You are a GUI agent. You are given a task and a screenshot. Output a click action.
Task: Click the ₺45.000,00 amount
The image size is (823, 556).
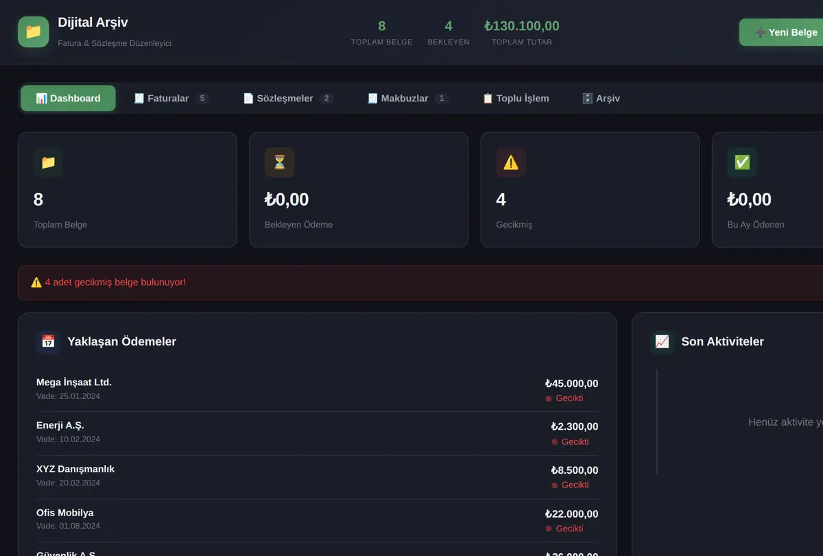(571, 383)
